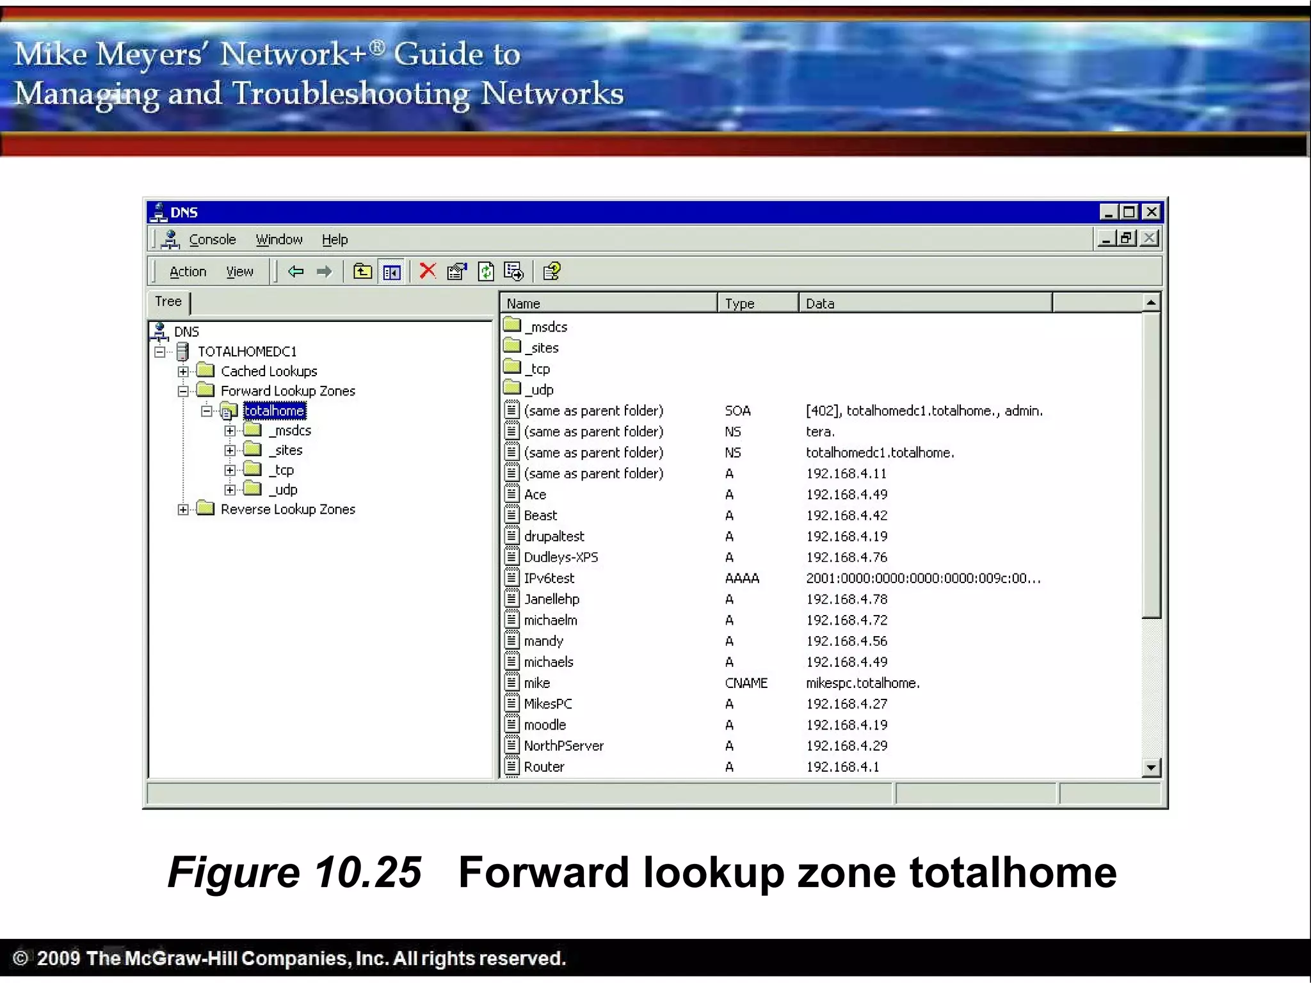1311x983 pixels.
Task: Click the Help question mark toolbar icon
Action: 552,271
